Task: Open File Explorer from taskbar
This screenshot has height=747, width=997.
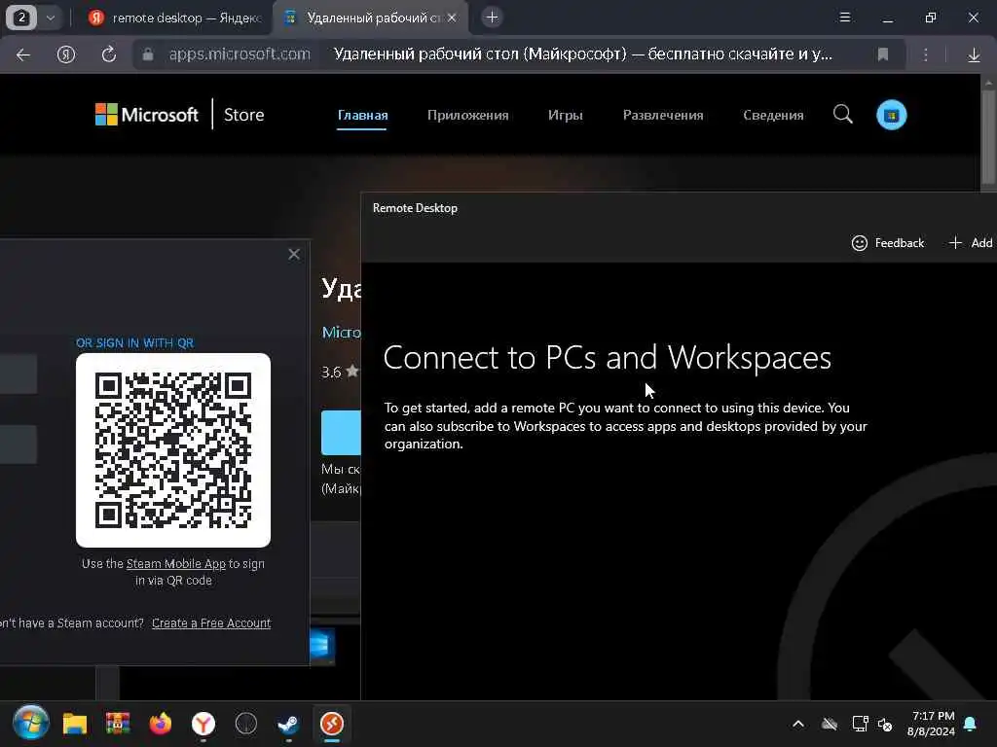Action: [74, 724]
